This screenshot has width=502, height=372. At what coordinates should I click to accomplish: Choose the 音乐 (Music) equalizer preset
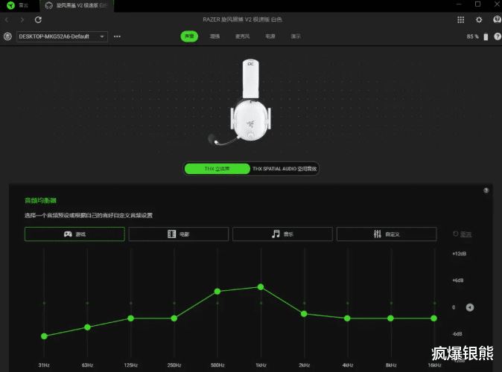pos(283,234)
